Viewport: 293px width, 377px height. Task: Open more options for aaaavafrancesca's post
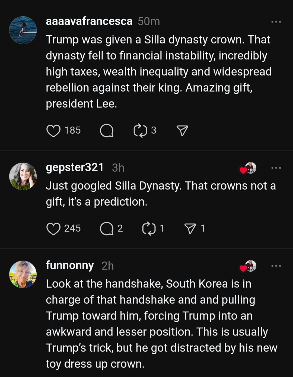pos(276,22)
